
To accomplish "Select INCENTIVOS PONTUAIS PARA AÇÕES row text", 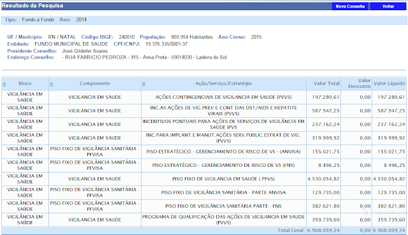I will pyautogui.click(x=224, y=124).
